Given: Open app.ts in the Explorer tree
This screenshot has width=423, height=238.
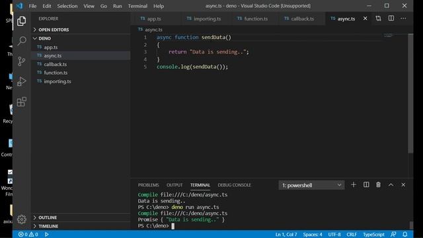Looking at the screenshot, I should point(81,47).
